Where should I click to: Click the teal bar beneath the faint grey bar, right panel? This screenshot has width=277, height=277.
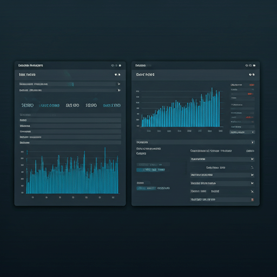[151, 170]
